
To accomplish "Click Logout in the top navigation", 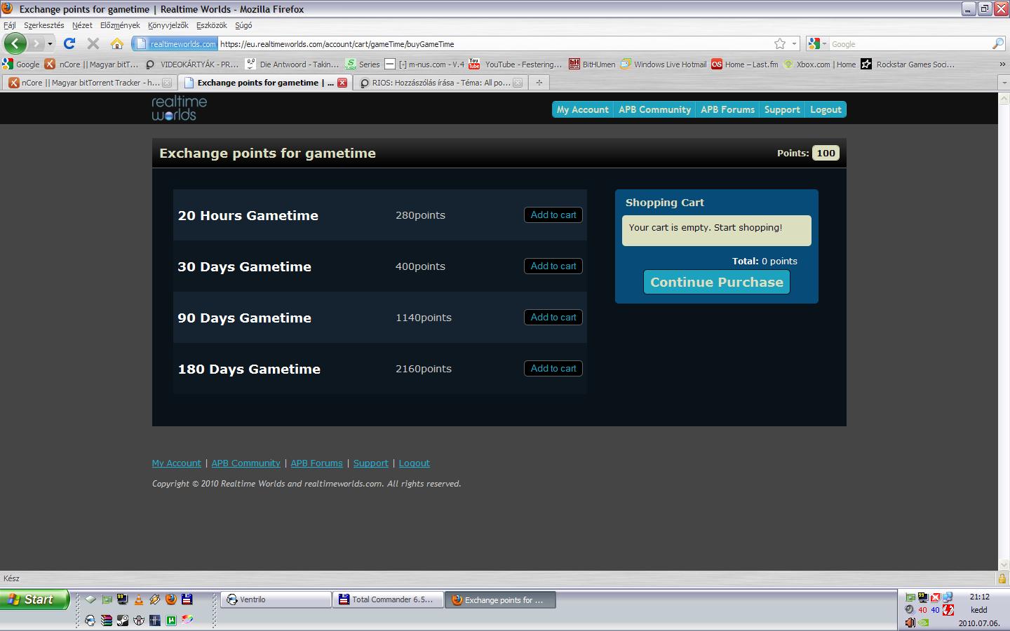I will click(x=826, y=109).
